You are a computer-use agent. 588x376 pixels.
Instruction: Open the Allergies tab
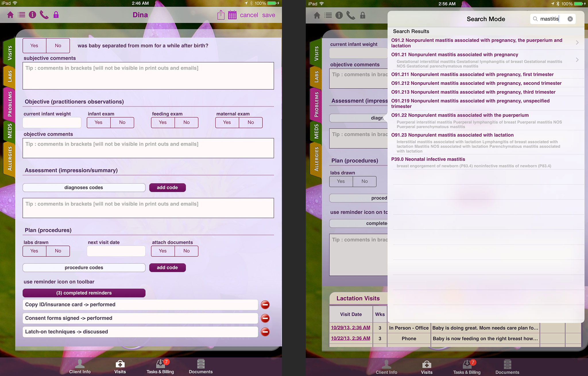click(x=10, y=157)
